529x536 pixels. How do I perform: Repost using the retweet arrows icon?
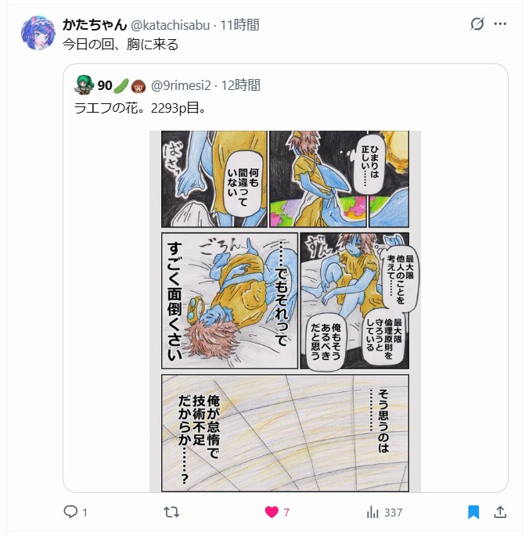171,512
